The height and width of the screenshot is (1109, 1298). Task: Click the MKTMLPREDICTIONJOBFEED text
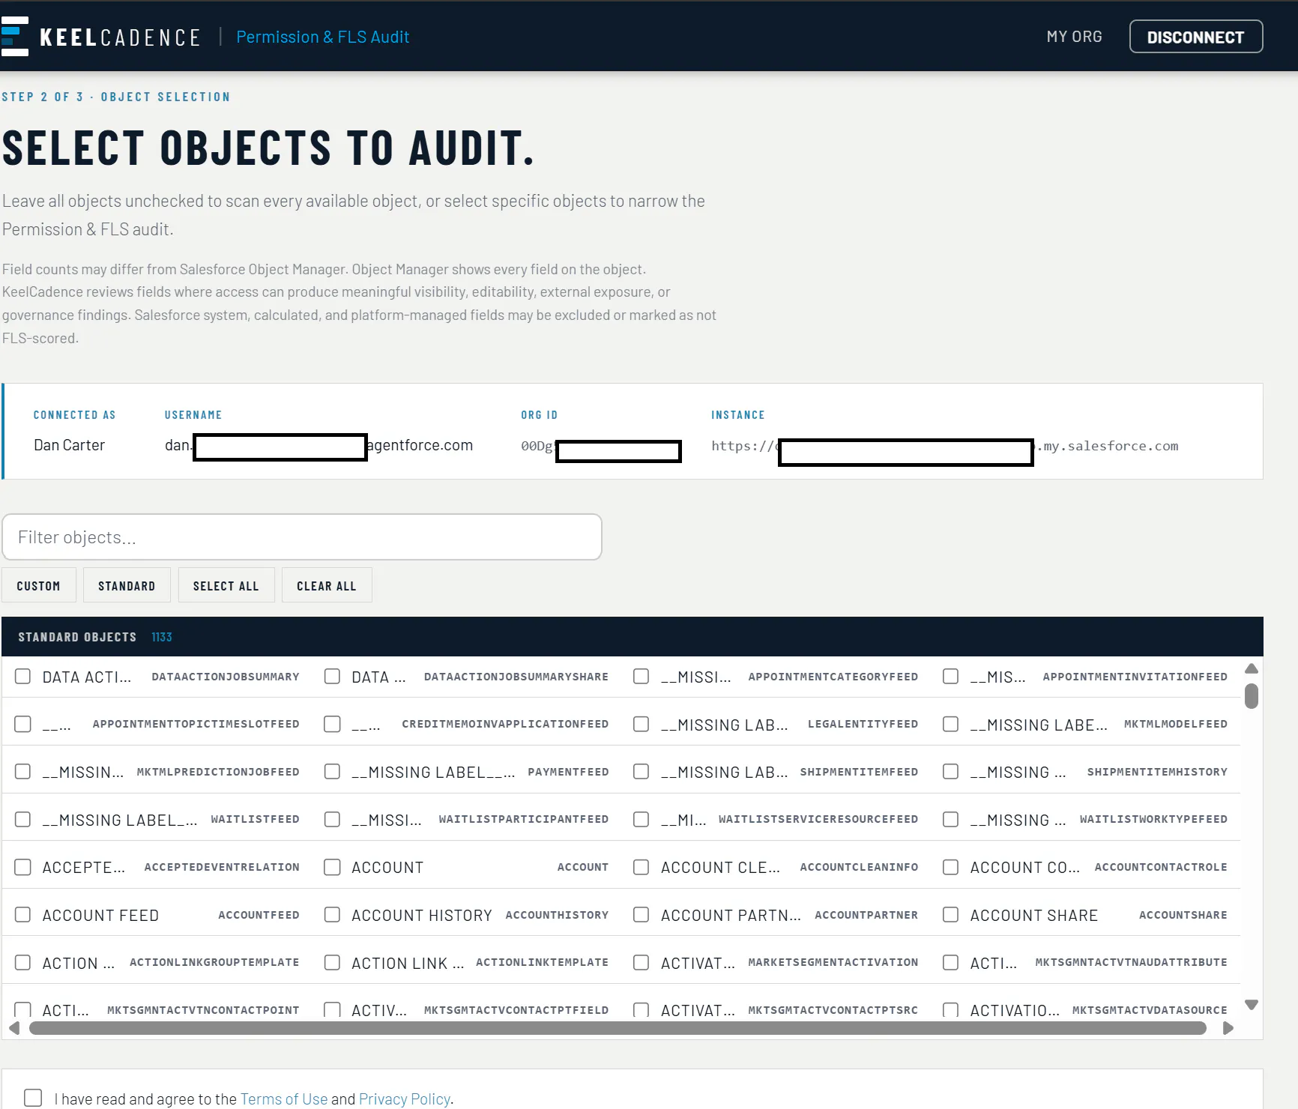point(218,772)
